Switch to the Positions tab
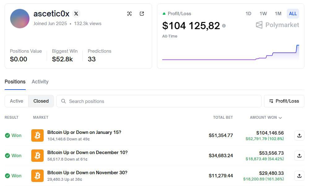The height and width of the screenshot is (186, 318). click(x=15, y=82)
